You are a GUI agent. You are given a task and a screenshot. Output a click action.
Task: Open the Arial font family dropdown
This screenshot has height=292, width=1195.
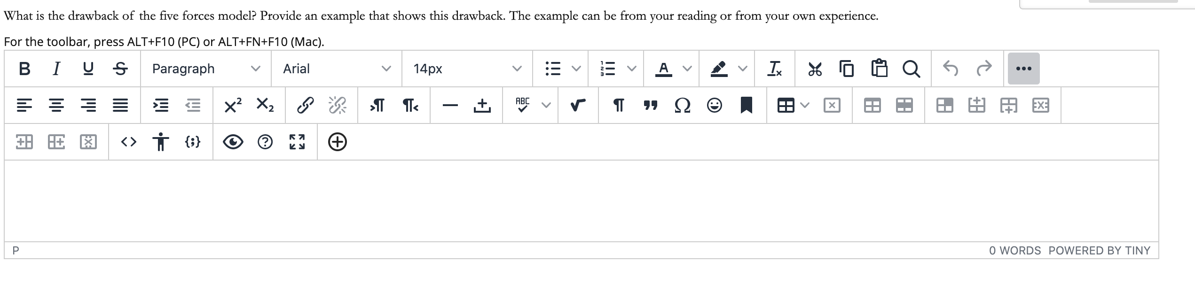click(x=337, y=69)
